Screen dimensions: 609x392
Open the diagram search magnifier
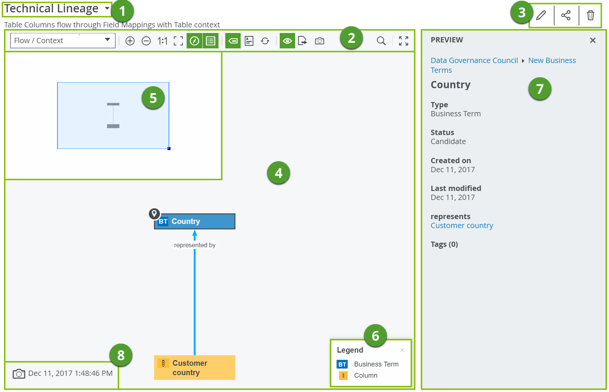381,41
